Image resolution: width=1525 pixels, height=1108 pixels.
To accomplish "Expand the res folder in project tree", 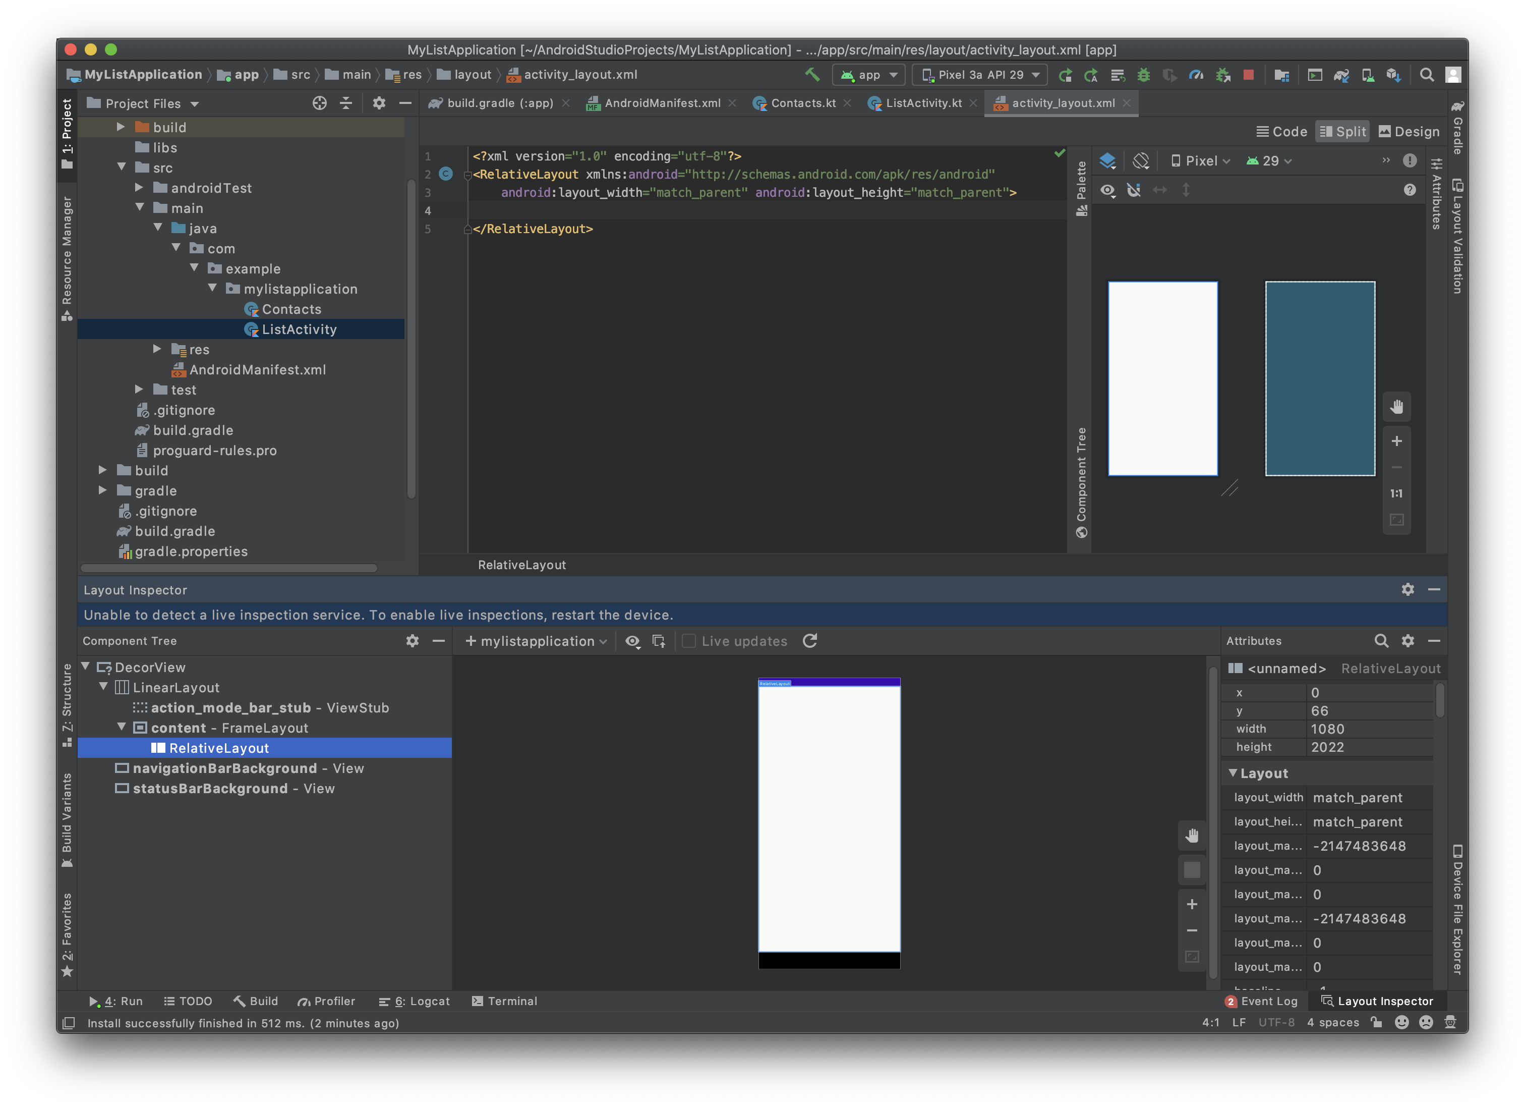I will click(x=157, y=349).
